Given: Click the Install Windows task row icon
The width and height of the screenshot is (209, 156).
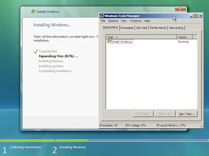Looking at the screenshot, I should pos(109,41).
